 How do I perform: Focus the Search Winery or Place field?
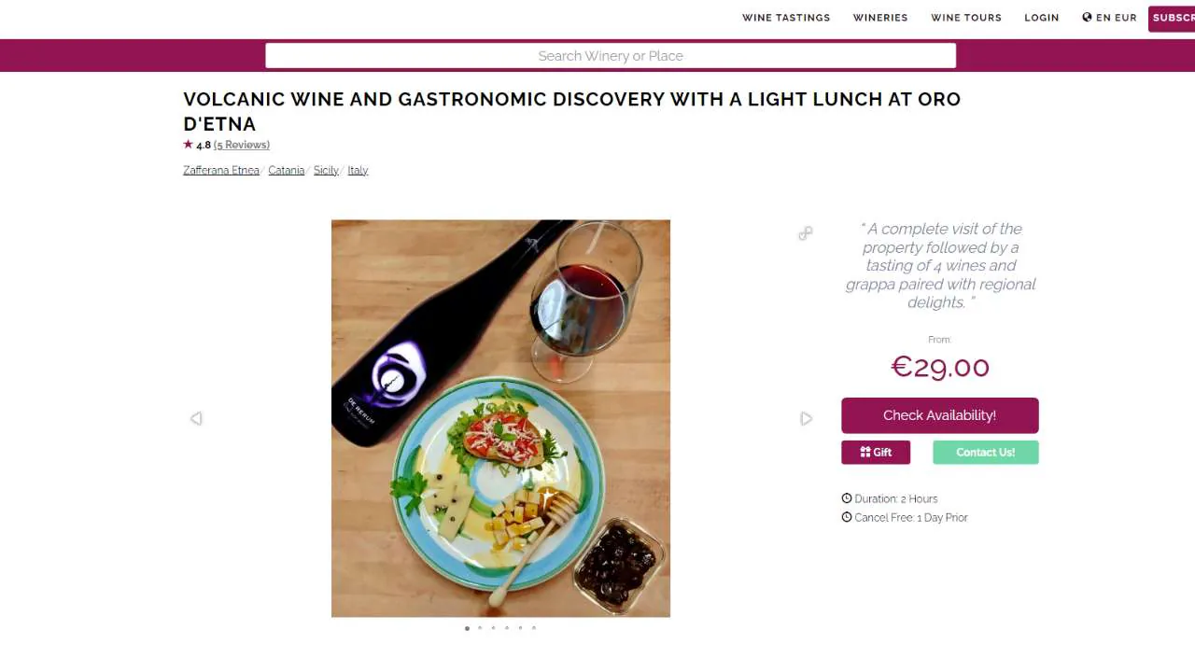(x=611, y=56)
